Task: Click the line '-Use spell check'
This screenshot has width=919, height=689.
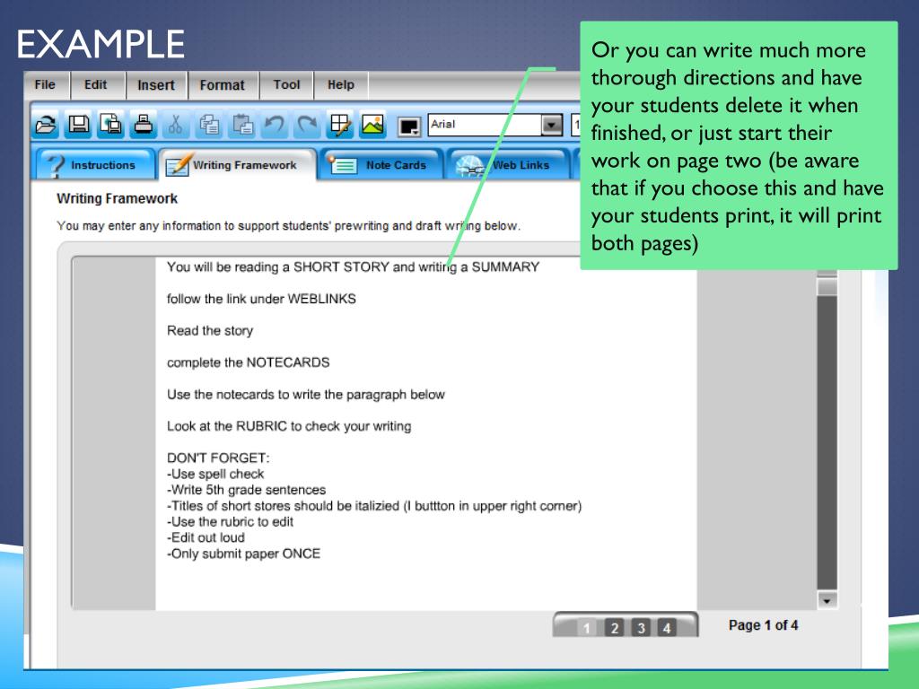Action: click(215, 474)
